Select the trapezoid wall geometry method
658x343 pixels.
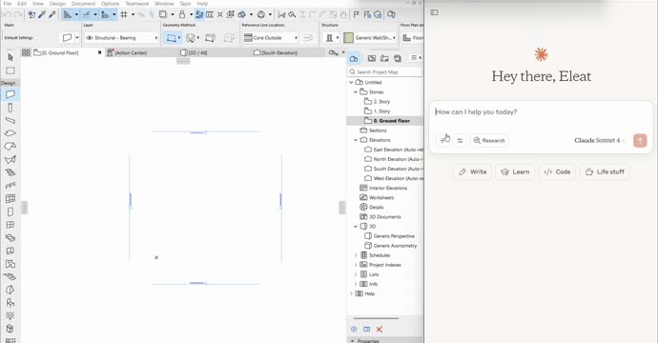pyautogui.click(x=210, y=38)
